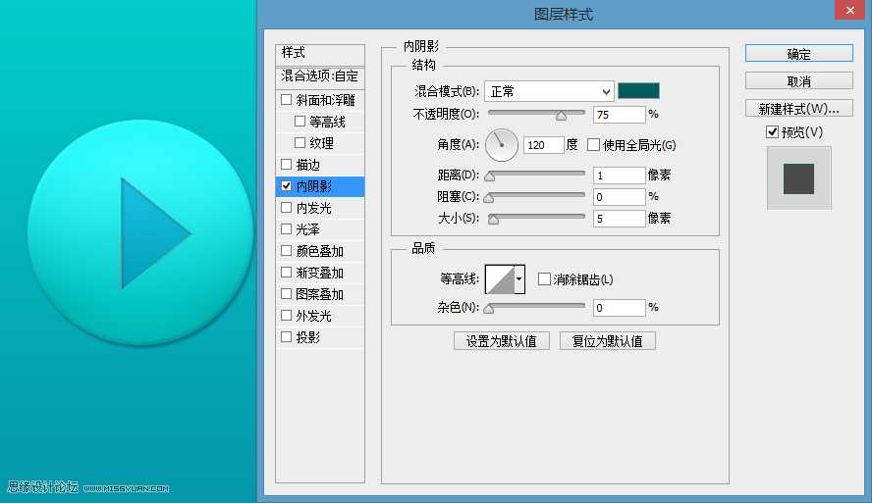Select the 渐变叠加 style entry
The width and height of the screenshot is (872, 503).
click(320, 272)
